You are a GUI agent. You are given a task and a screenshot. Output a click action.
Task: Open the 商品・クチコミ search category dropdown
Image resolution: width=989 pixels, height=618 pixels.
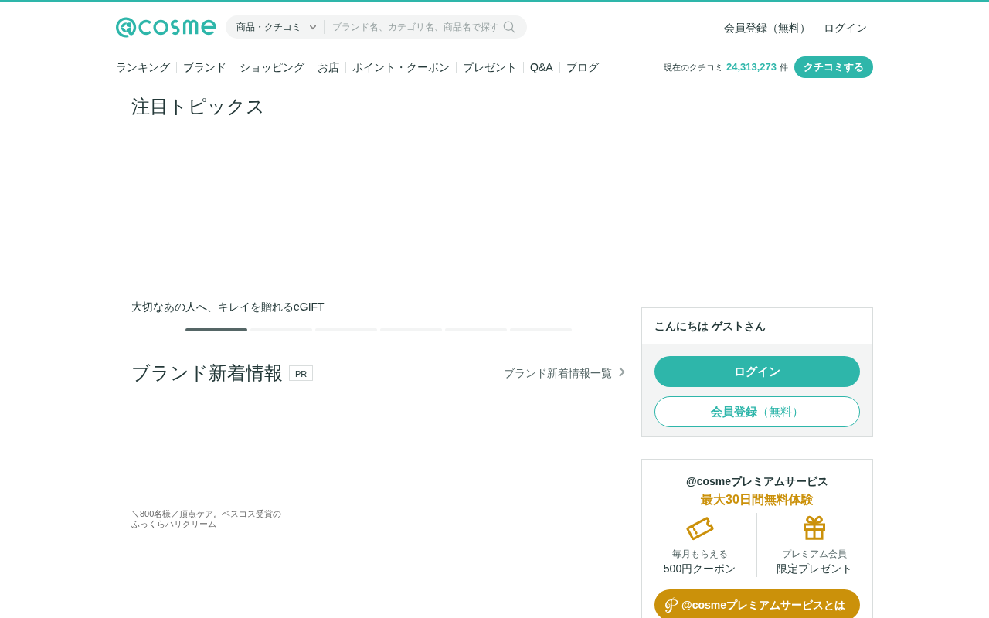276,27
